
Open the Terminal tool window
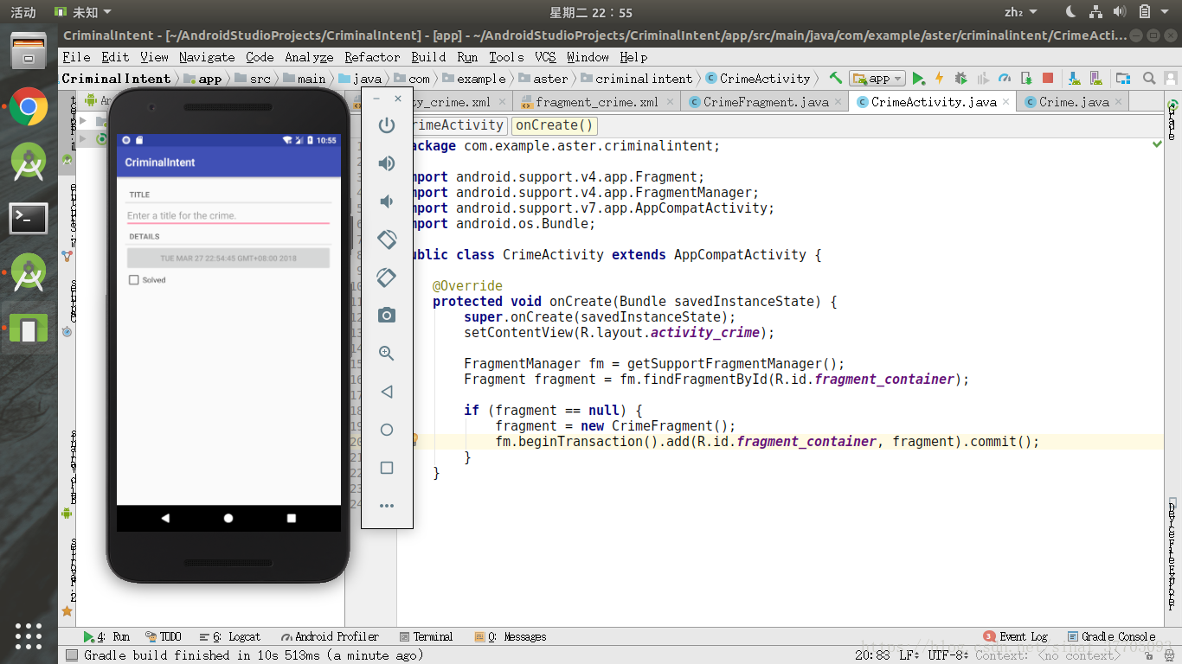tap(426, 636)
